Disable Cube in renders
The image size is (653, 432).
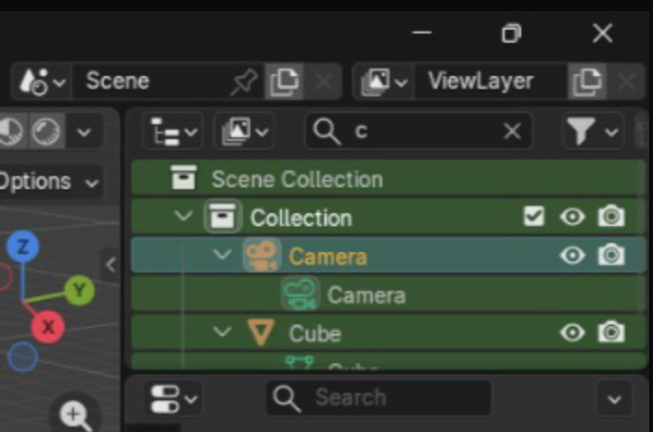[611, 332]
